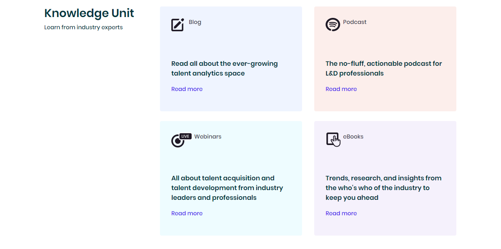The width and height of the screenshot is (501, 249).
Task: Click the no-fluff actionable podcast headline
Action: click(x=384, y=68)
